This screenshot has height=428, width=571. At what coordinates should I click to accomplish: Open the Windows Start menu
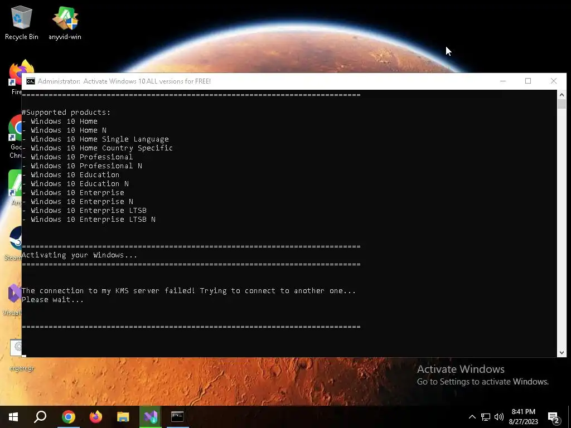point(13,417)
